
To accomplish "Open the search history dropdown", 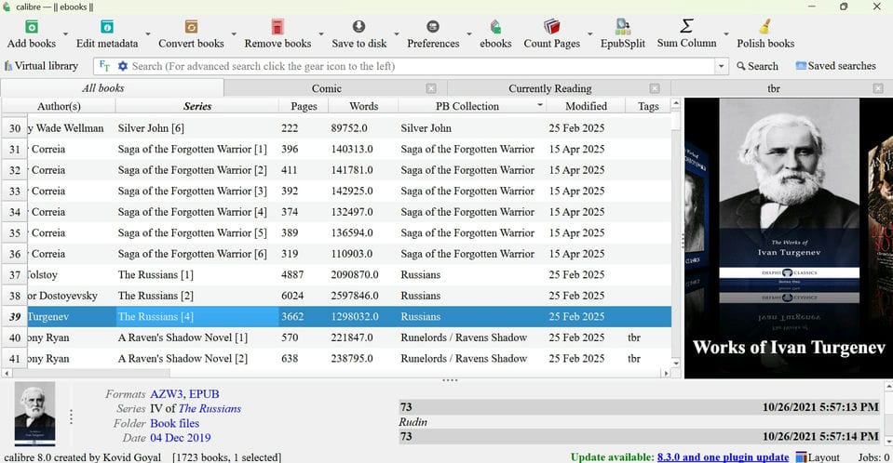I will pyautogui.click(x=722, y=66).
